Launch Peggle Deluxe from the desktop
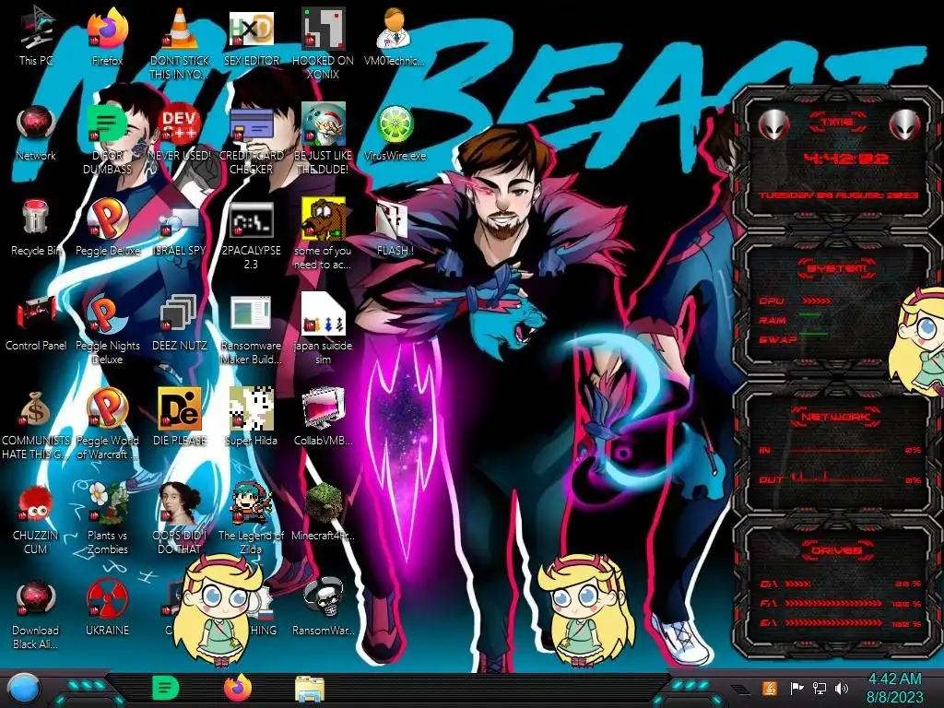 [x=108, y=218]
